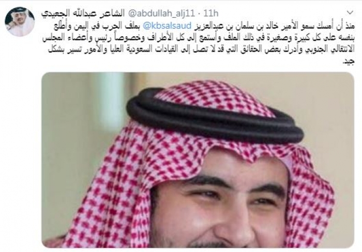This screenshot has width=362, height=252.
Task: Click the black agal headband in photo
Action: coord(215,118)
